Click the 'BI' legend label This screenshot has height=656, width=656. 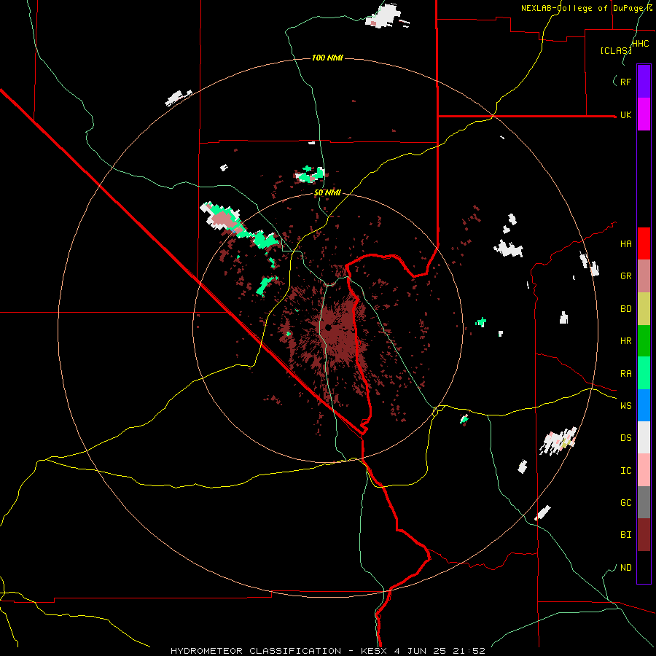point(625,535)
